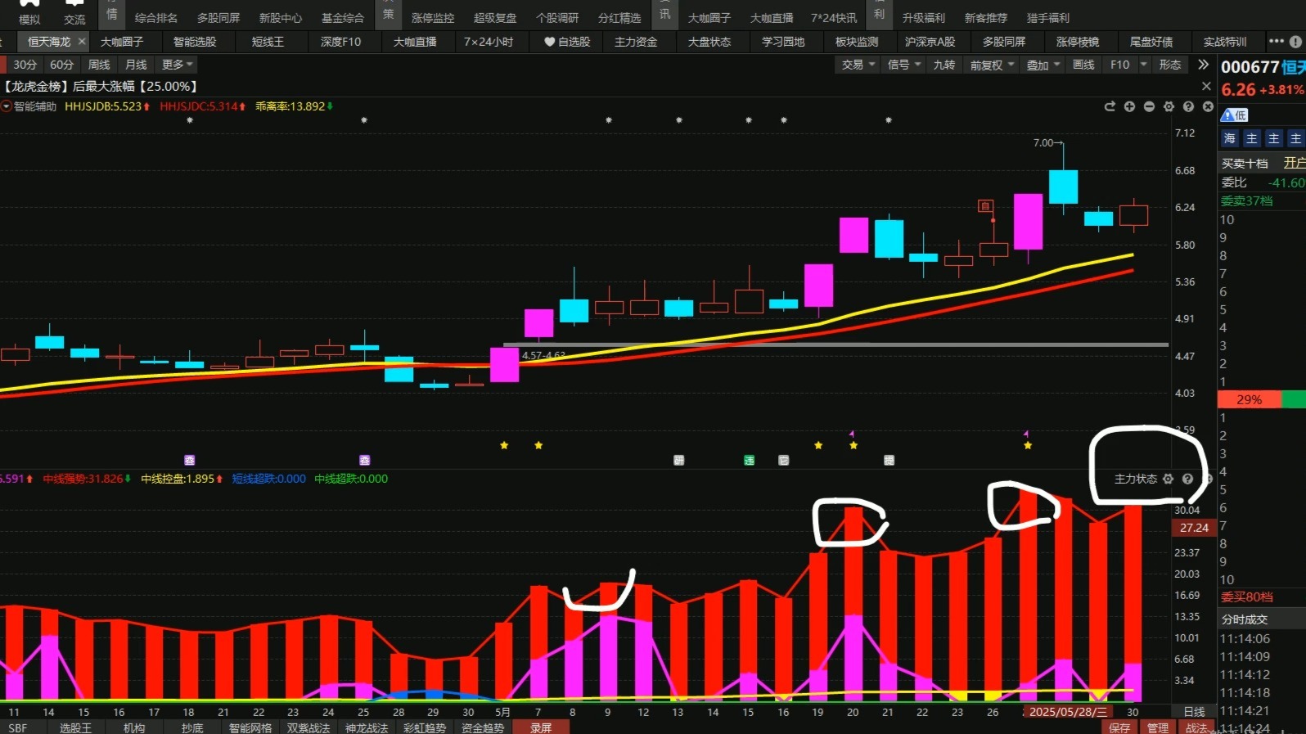Close the main chart indicator panel
This screenshot has width=1306, height=734.
(x=1208, y=106)
